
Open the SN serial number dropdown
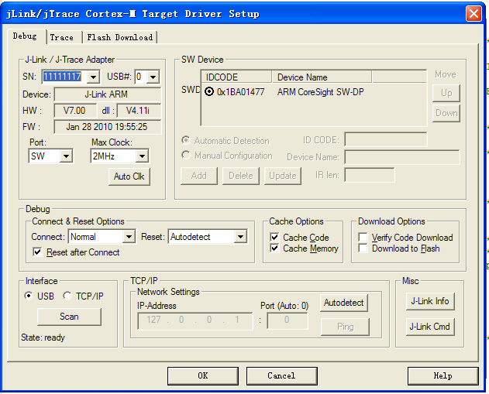click(x=93, y=77)
